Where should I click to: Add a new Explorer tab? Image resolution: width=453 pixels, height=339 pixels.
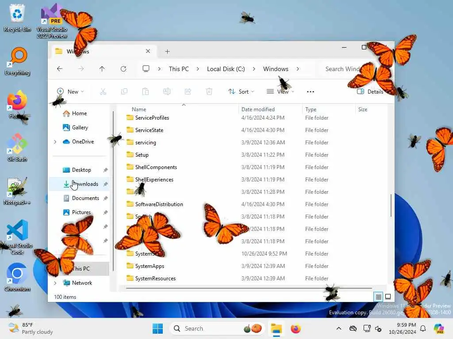pyautogui.click(x=167, y=52)
